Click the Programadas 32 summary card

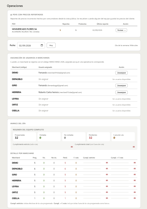coord(25,137)
